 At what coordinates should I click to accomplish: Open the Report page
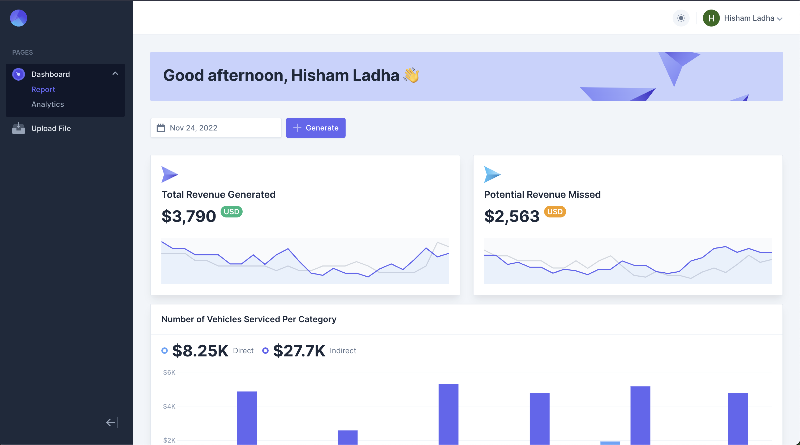[43, 89]
